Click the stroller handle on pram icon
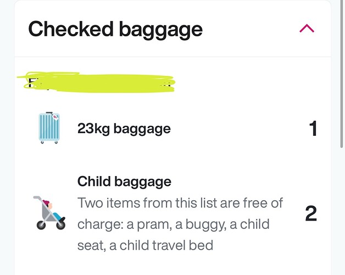This screenshot has width=345, height=275. (x=37, y=197)
